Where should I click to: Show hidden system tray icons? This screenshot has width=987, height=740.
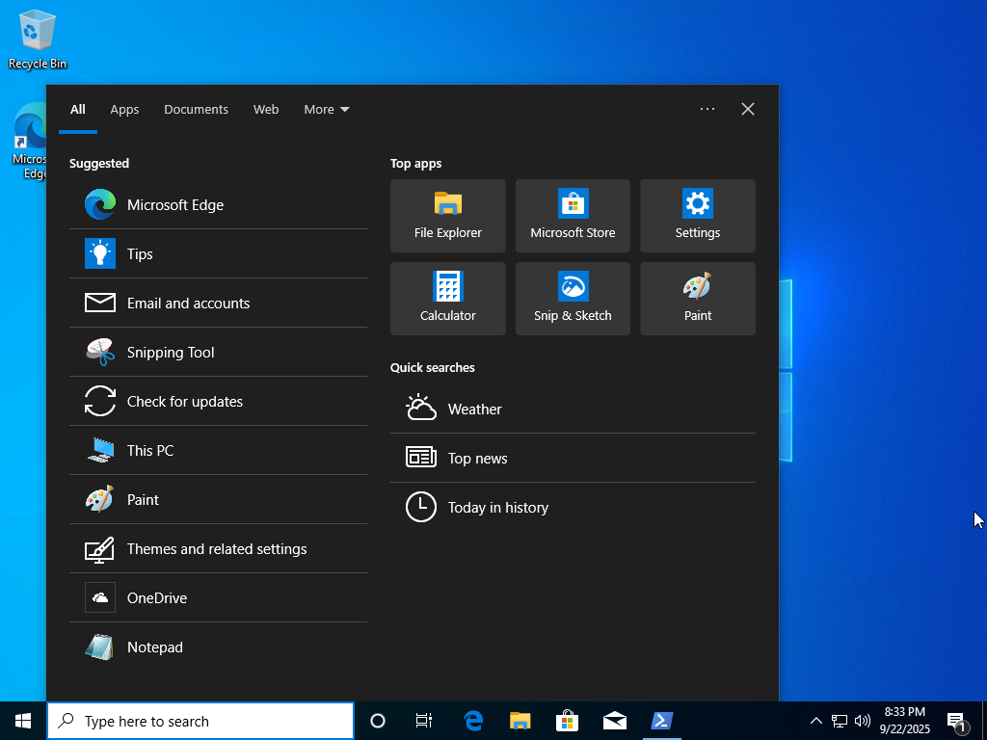(x=815, y=721)
